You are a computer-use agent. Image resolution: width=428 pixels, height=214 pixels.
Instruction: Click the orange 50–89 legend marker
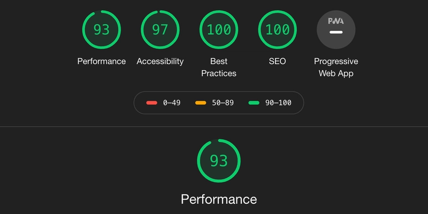pos(201,103)
